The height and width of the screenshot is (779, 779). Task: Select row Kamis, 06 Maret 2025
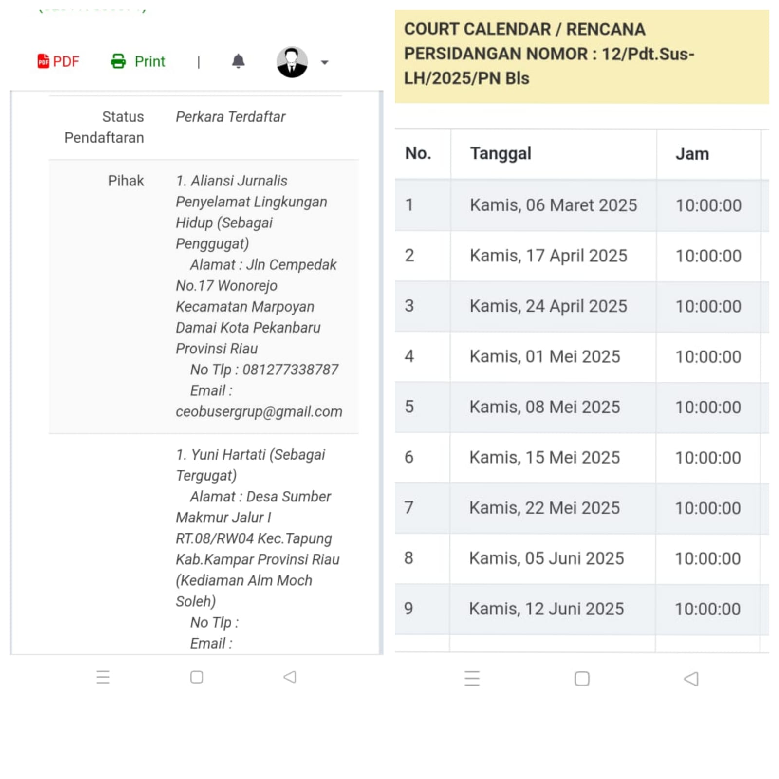pos(582,205)
